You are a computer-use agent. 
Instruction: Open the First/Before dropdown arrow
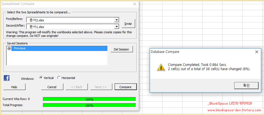117,20
